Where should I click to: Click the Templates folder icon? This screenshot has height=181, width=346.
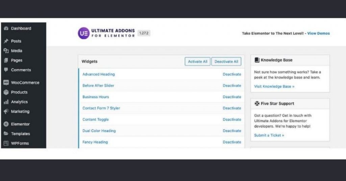tap(6, 134)
